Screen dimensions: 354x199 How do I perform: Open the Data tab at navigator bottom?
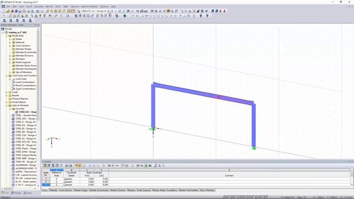[x=5, y=193]
